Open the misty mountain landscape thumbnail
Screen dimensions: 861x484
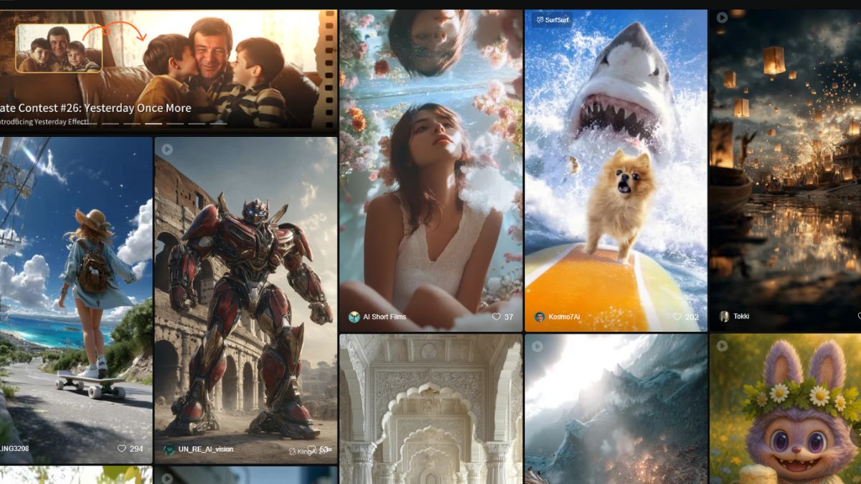(616, 409)
